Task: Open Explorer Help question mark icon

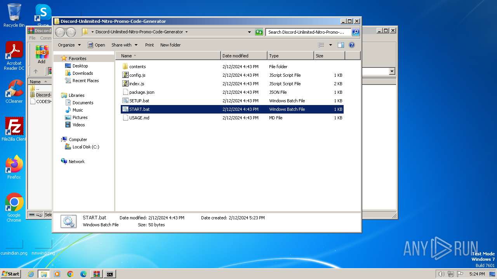Action: [352, 45]
